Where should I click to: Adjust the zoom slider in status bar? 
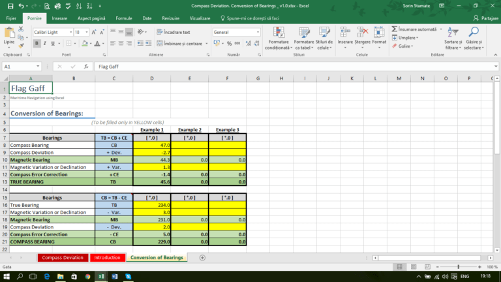[x=457, y=267]
